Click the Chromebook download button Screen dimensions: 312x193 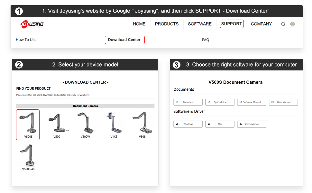[x=252, y=124]
